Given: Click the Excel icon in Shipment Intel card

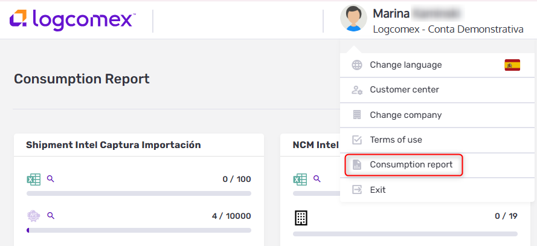Looking at the screenshot, I should pos(34,179).
